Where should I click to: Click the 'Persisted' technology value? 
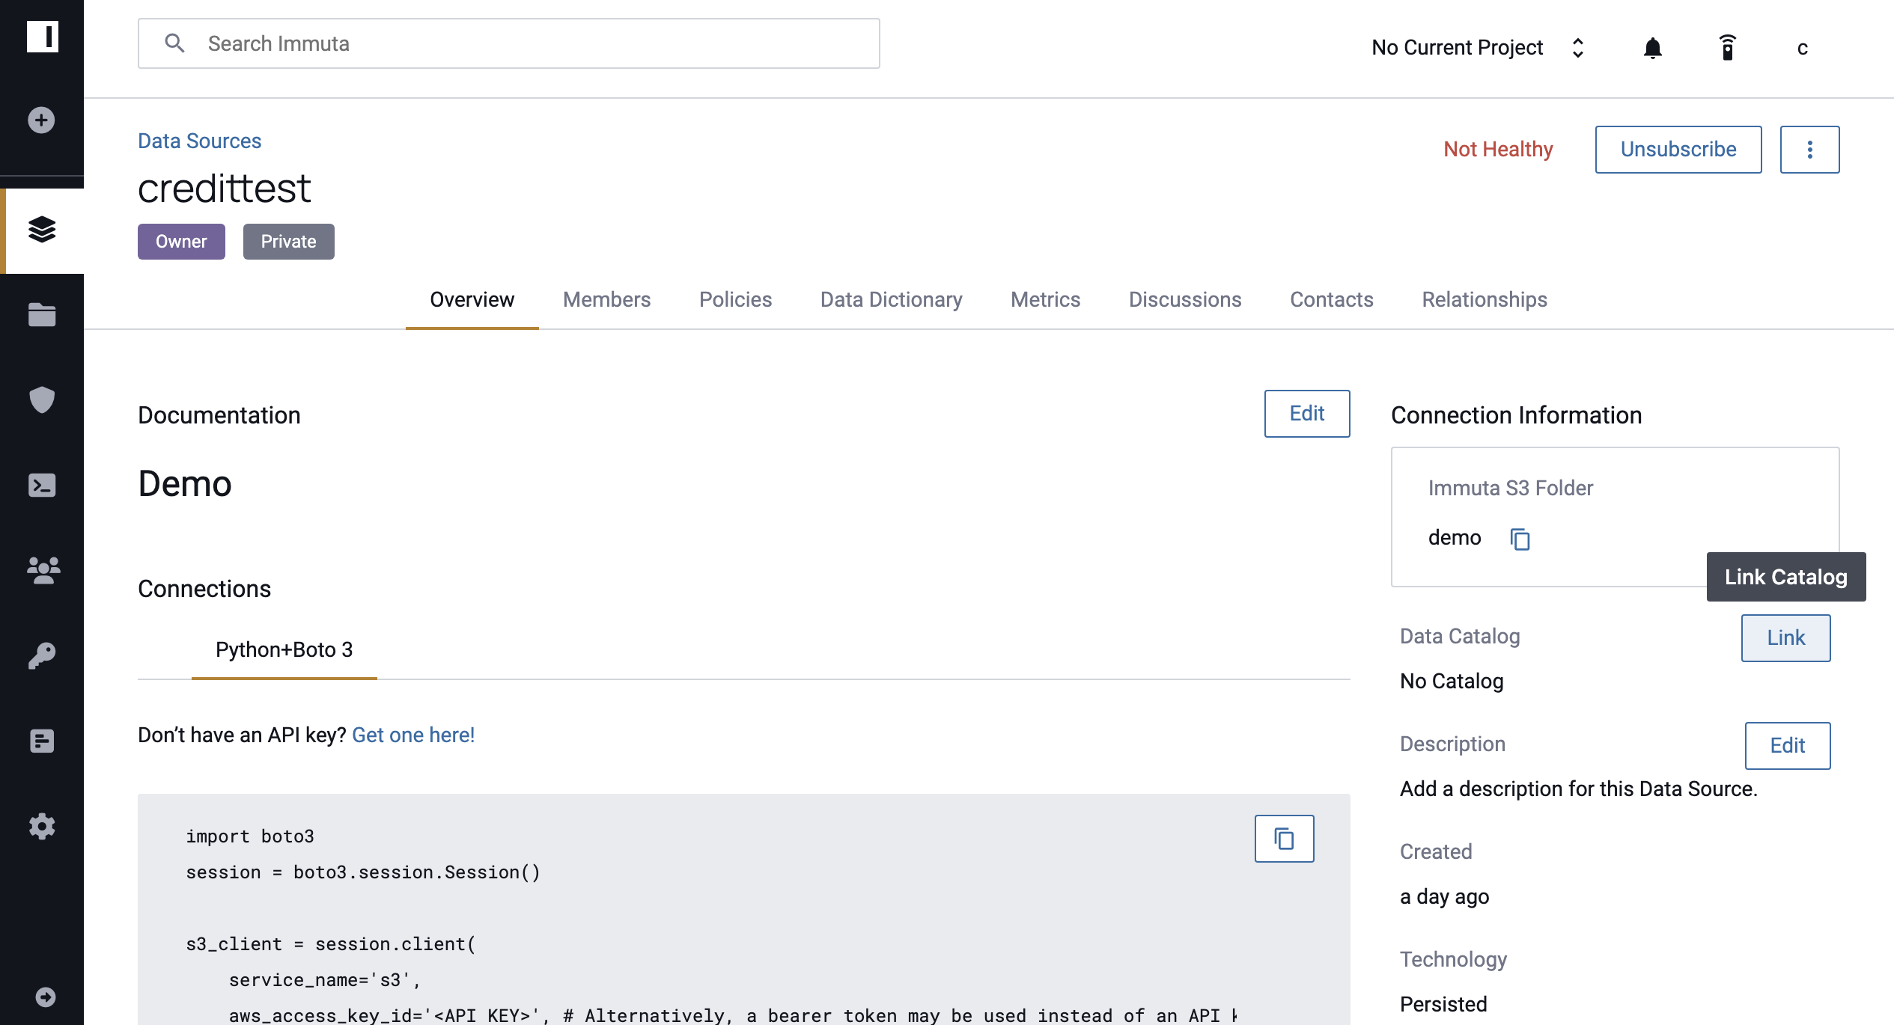tap(1443, 1005)
